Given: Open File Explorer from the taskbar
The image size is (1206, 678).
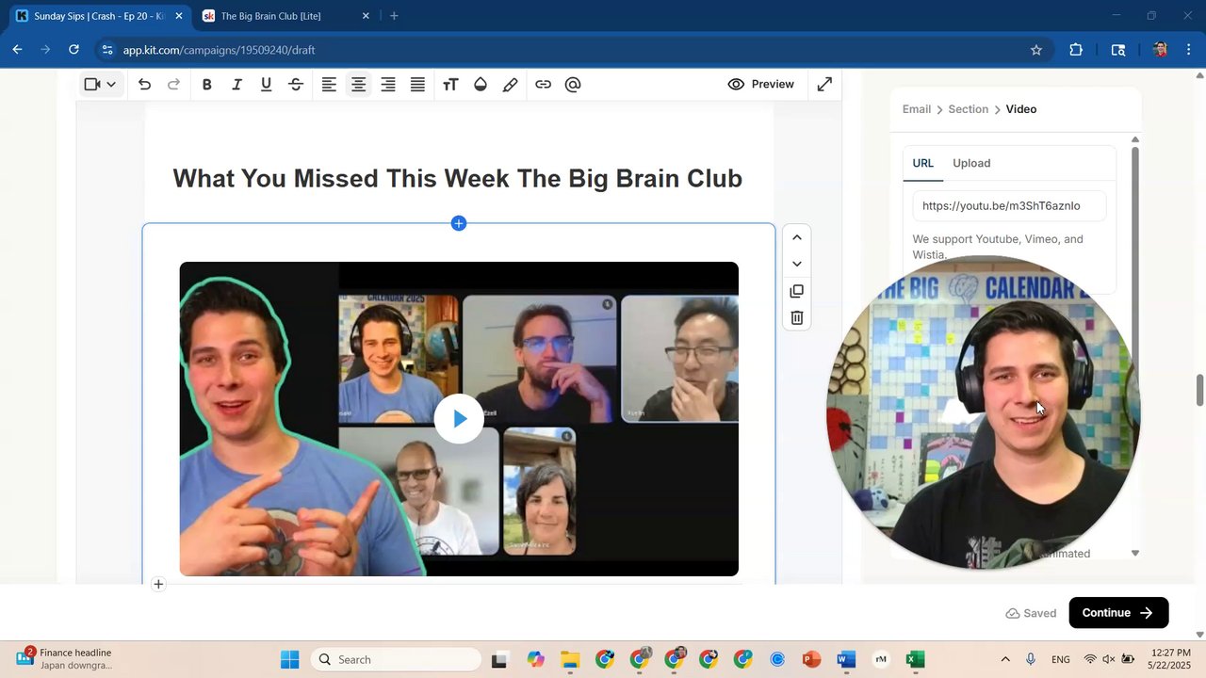Looking at the screenshot, I should click(x=570, y=659).
